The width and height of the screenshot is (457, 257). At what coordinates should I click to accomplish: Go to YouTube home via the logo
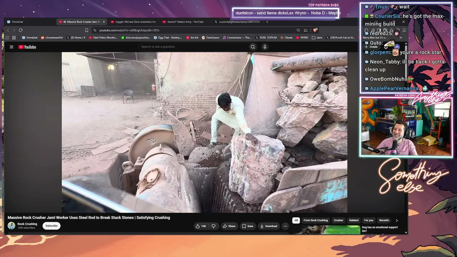[27, 47]
